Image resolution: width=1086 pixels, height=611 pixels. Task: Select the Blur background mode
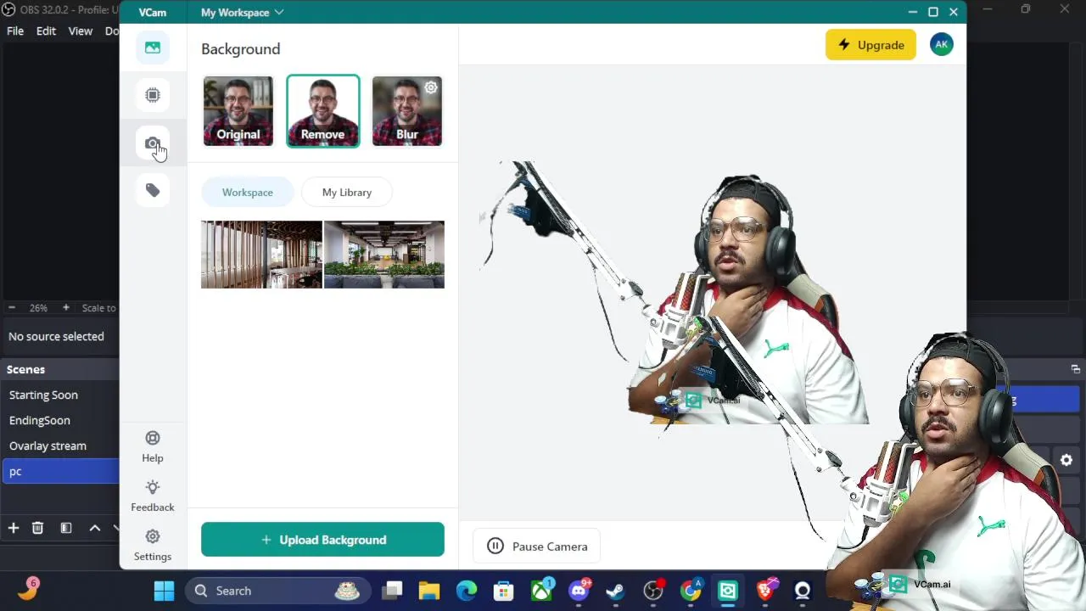407,111
